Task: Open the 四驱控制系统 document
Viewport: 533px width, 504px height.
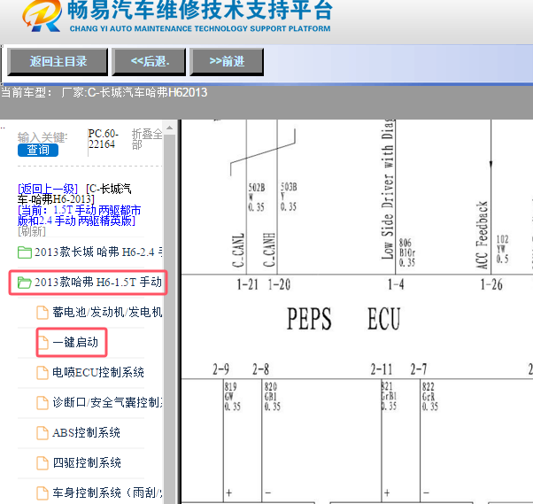Action: (87, 462)
